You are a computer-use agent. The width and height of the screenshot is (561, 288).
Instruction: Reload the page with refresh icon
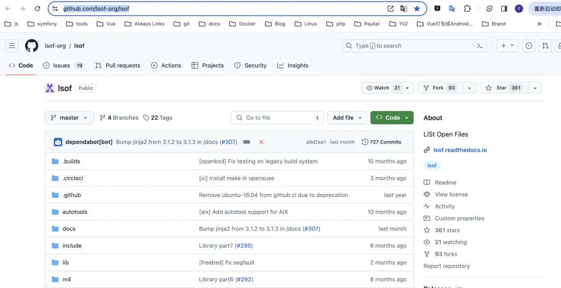point(37,9)
